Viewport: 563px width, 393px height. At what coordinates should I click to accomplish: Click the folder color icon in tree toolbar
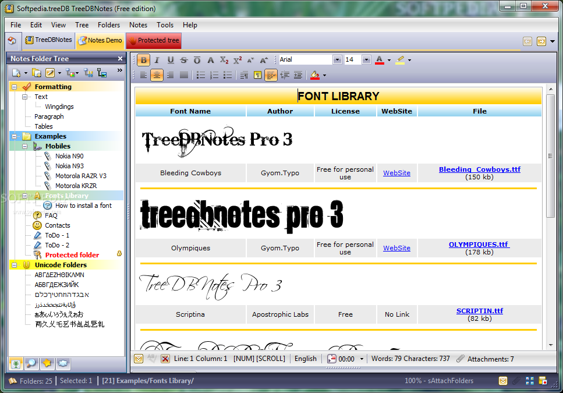(x=70, y=73)
